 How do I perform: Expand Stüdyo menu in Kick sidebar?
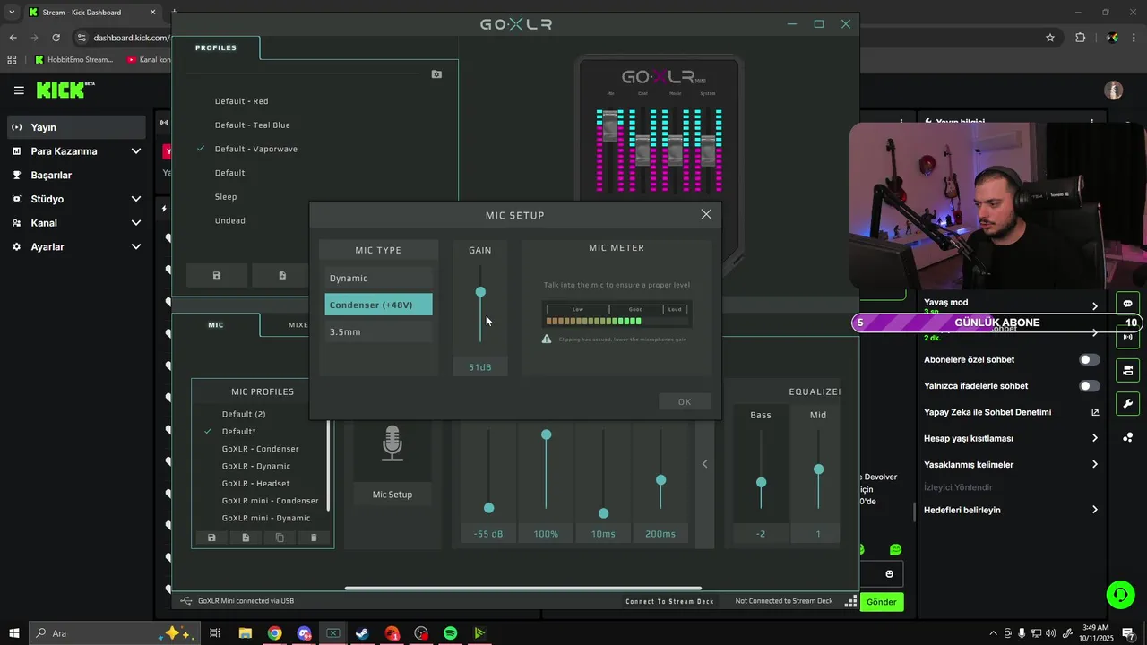[136, 199]
